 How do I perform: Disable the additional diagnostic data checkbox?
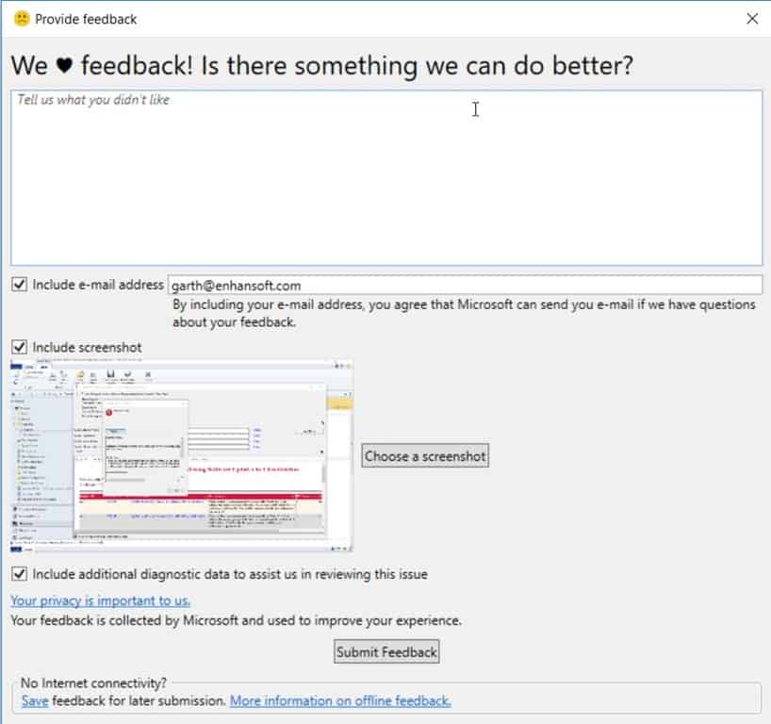point(20,574)
